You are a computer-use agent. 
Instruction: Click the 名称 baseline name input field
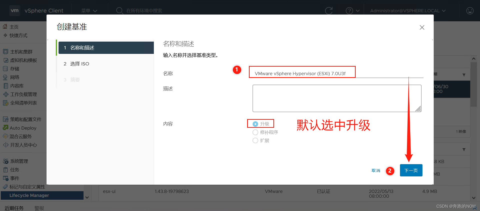click(338, 73)
